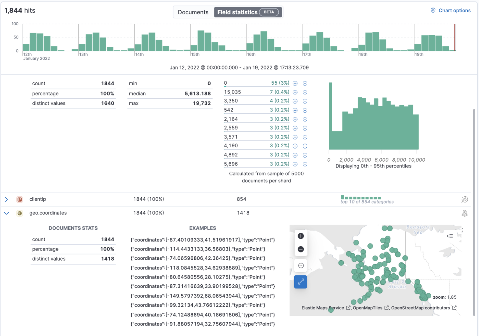Switch to the Documents tab
This screenshot has width=479, height=336.
pos(193,12)
